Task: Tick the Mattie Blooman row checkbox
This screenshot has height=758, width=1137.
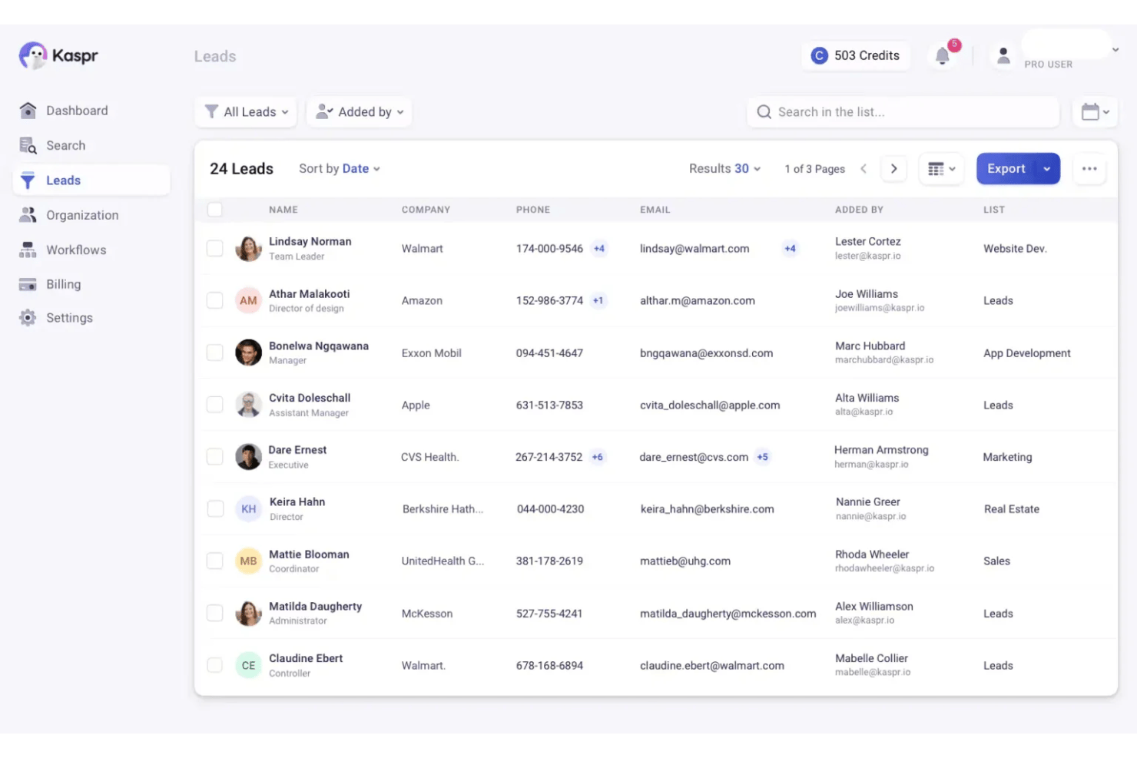Action: pos(215,561)
